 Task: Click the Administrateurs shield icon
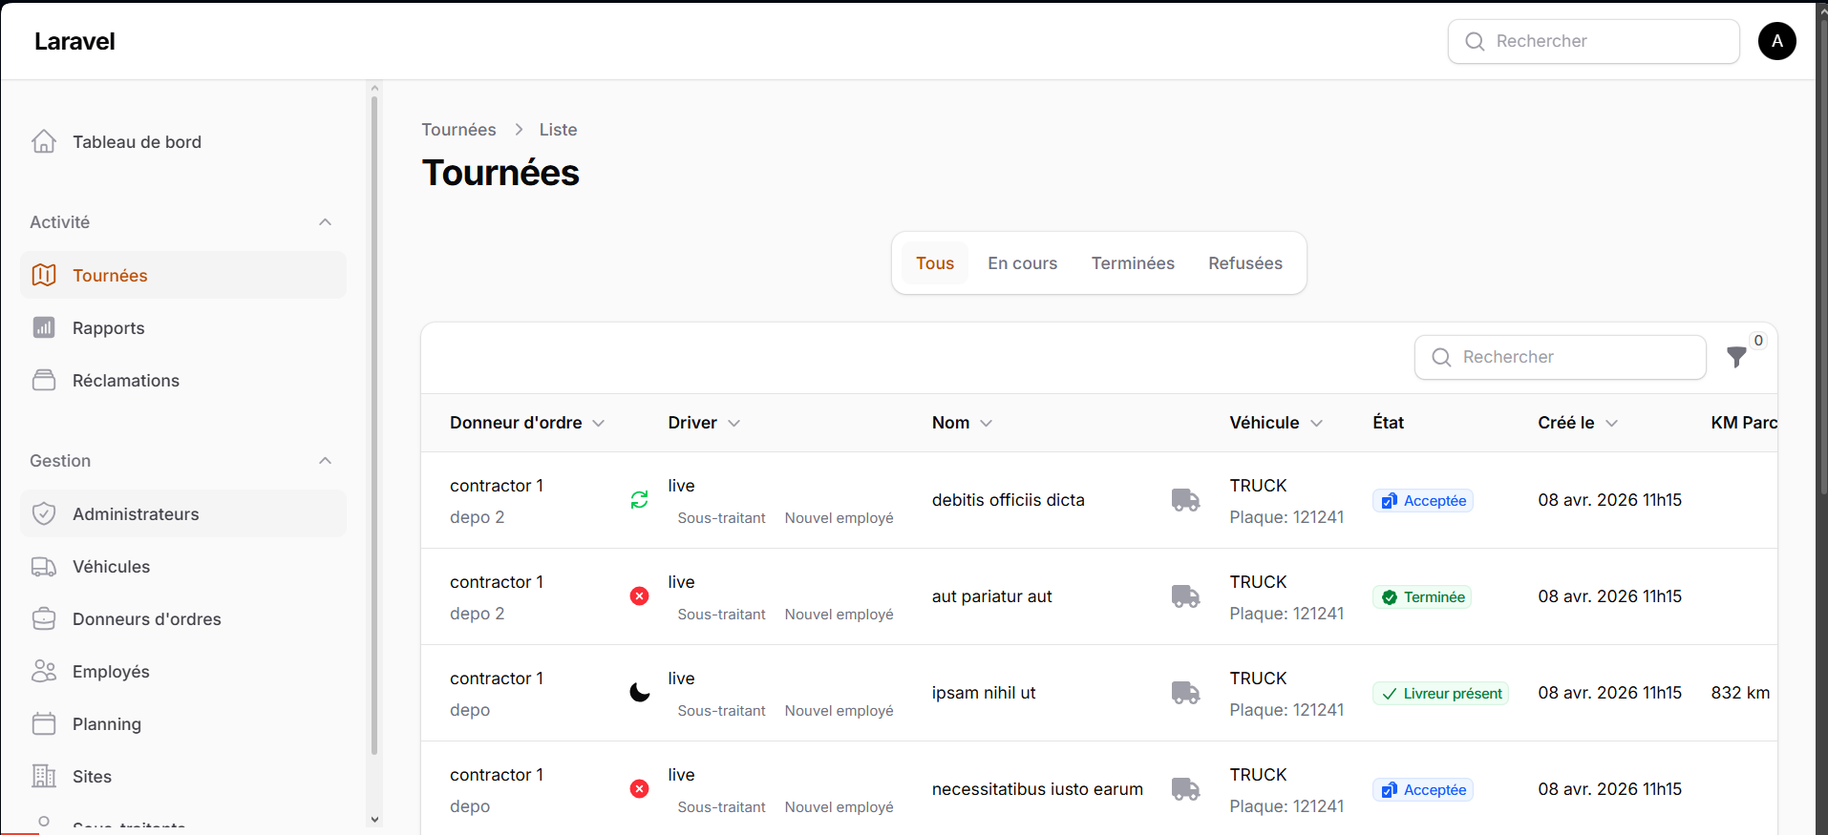tap(44, 513)
